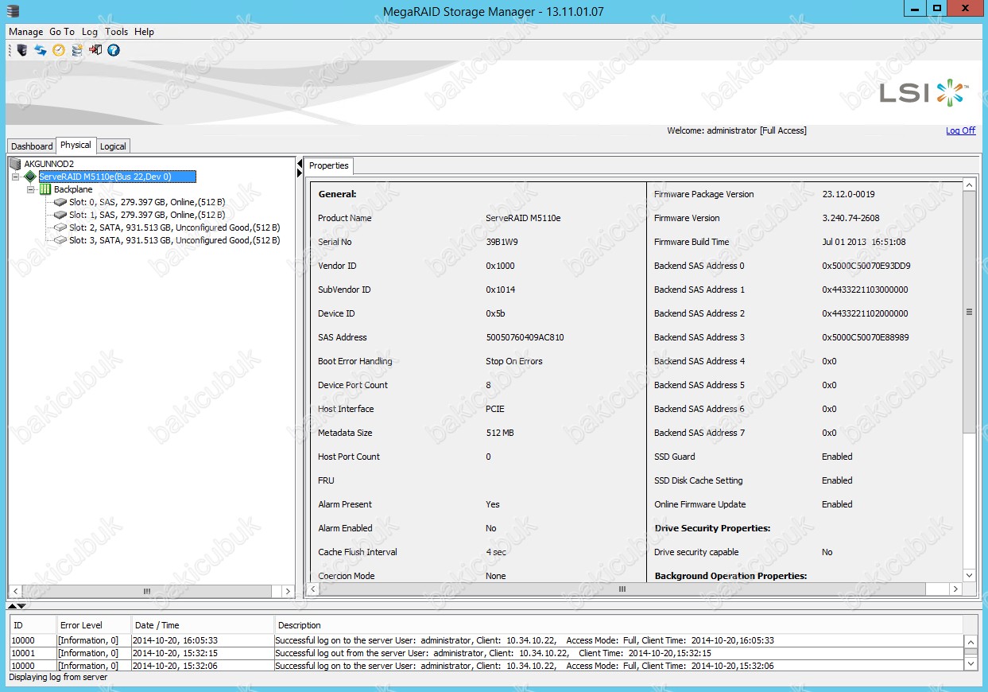Click the Metadata Size value 512 MB
Viewport: 988px width, 692px height.
[500, 433]
